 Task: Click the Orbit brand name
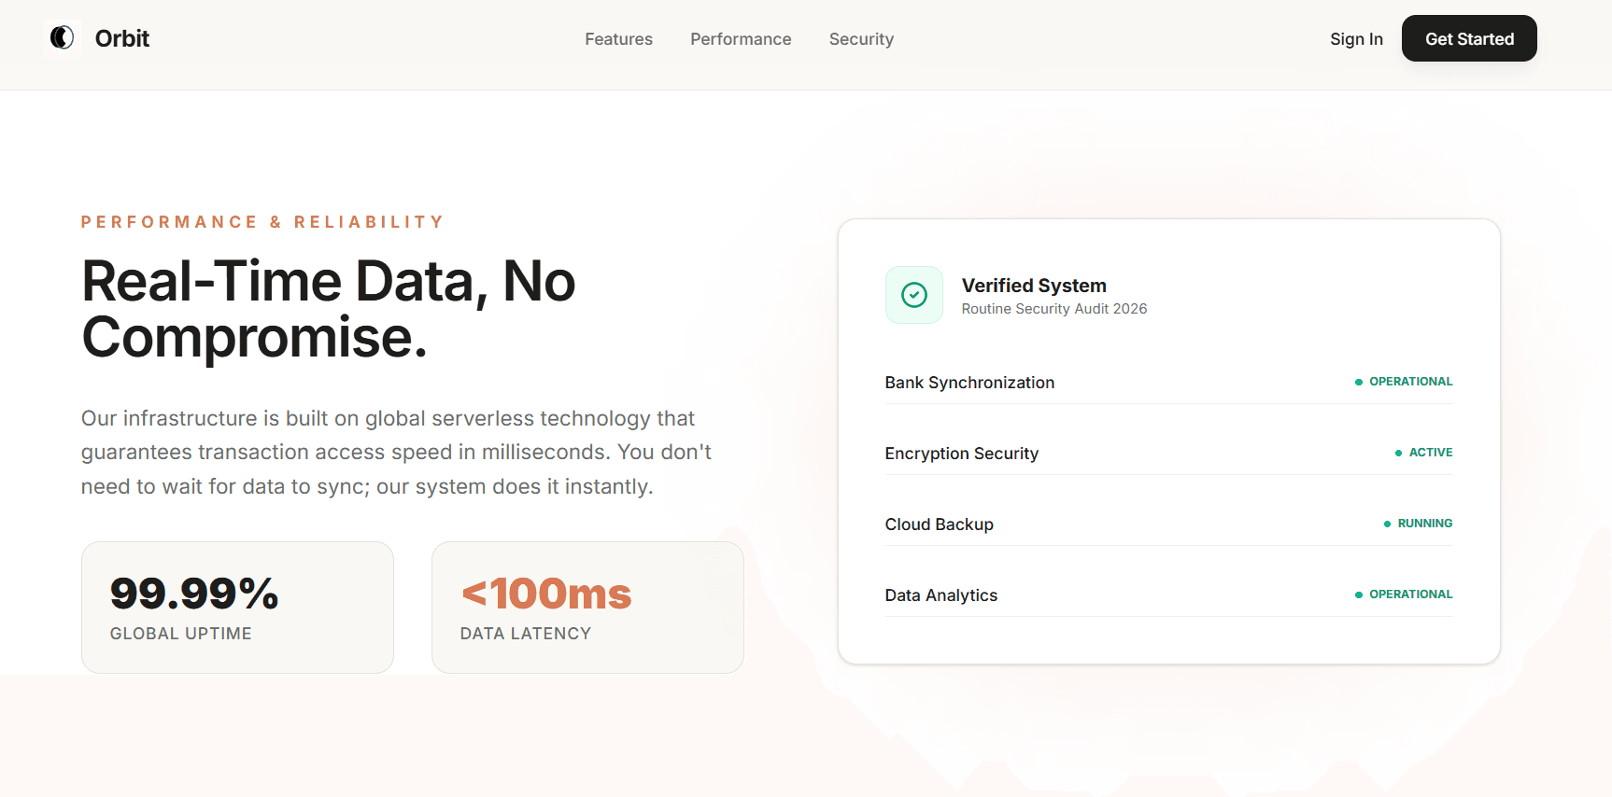(x=122, y=38)
